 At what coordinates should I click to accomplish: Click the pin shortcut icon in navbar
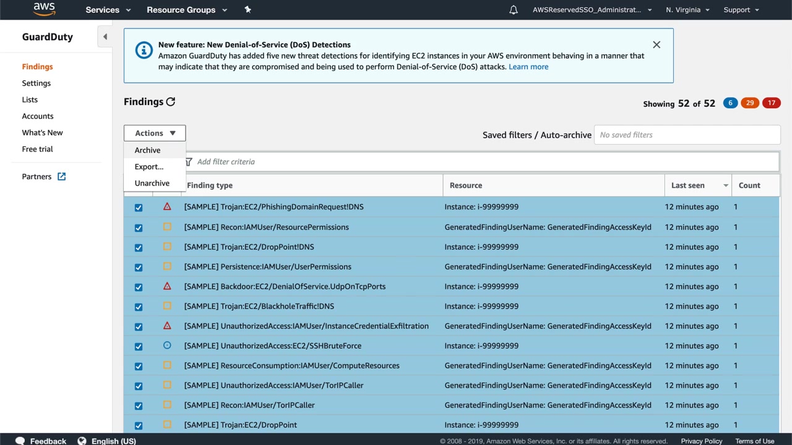click(247, 10)
